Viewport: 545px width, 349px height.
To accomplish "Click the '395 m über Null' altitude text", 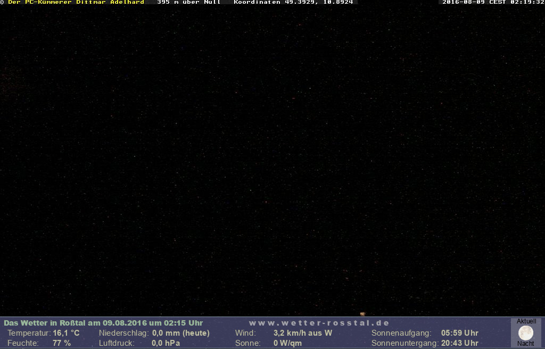I will (x=188, y=2).
